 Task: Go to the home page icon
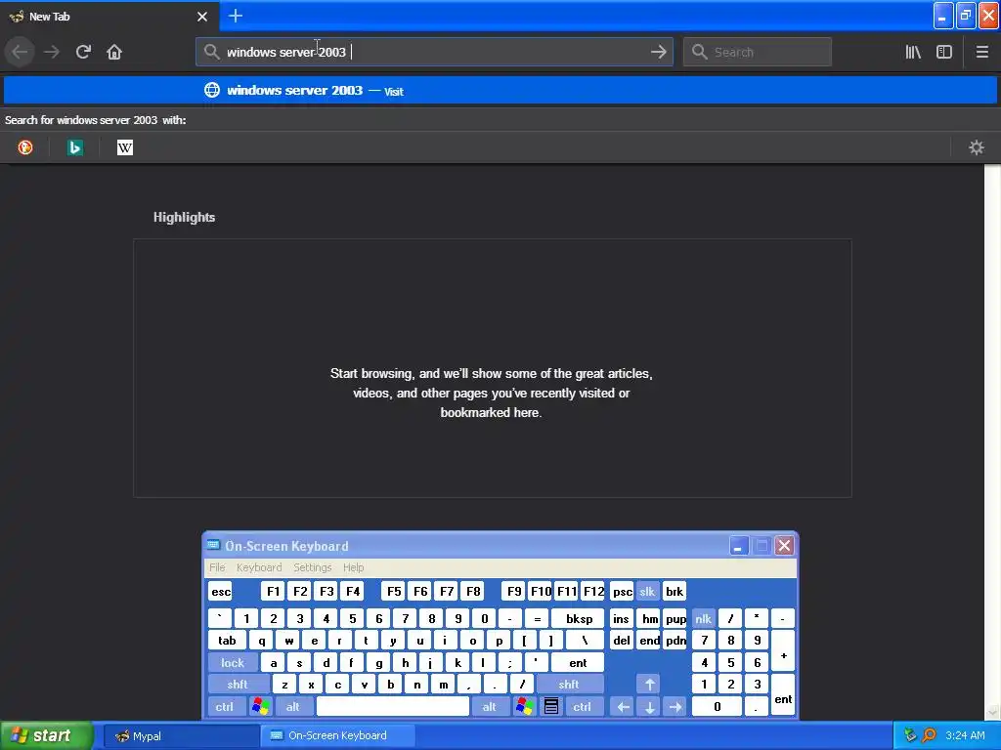[x=114, y=52]
